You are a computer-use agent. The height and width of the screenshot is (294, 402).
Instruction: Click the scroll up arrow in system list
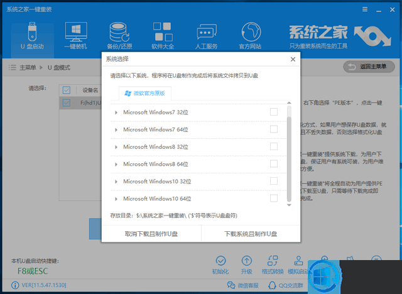tap(289, 103)
